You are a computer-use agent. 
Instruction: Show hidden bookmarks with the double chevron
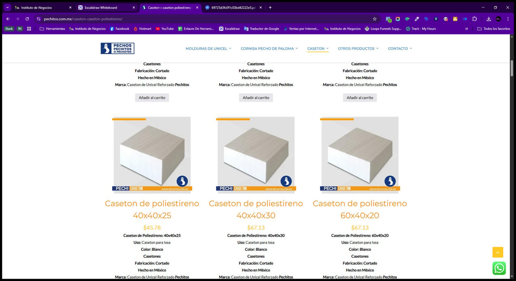pos(466,29)
